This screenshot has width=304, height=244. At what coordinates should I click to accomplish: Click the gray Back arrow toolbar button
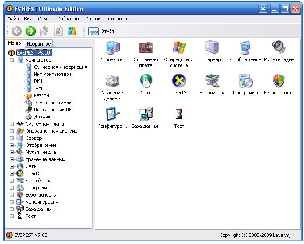click(17, 31)
